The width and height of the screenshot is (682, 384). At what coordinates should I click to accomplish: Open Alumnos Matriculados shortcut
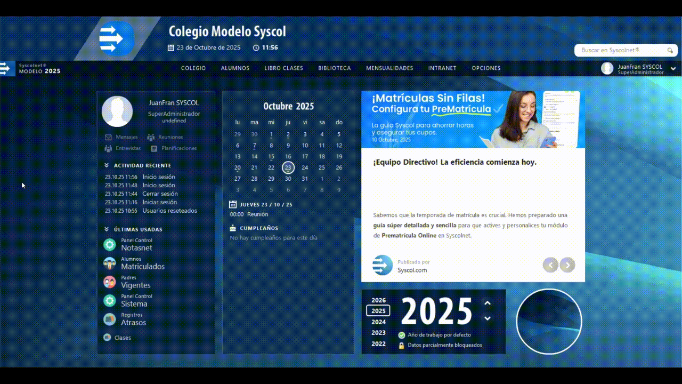tap(134, 263)
